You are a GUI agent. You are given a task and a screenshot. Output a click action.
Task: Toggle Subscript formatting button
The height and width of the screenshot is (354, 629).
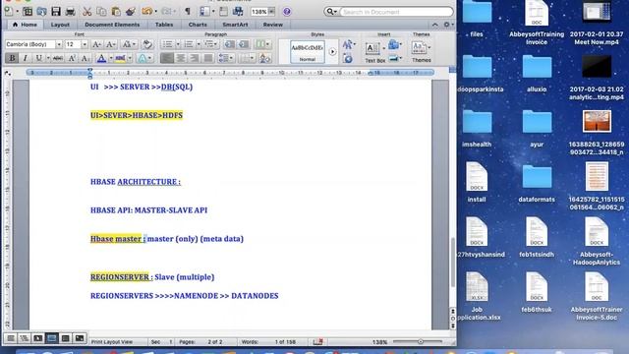86,58
